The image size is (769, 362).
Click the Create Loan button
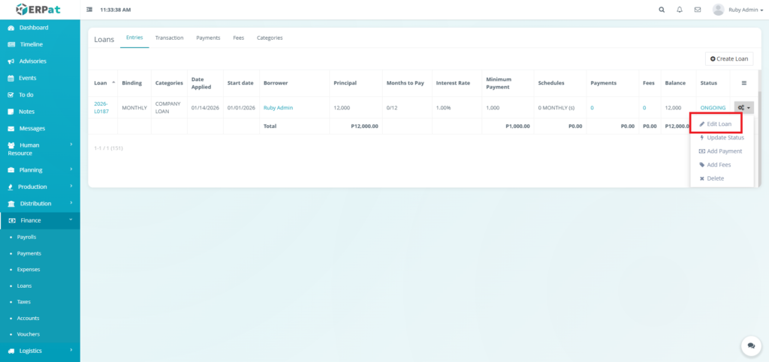[729, 58]
